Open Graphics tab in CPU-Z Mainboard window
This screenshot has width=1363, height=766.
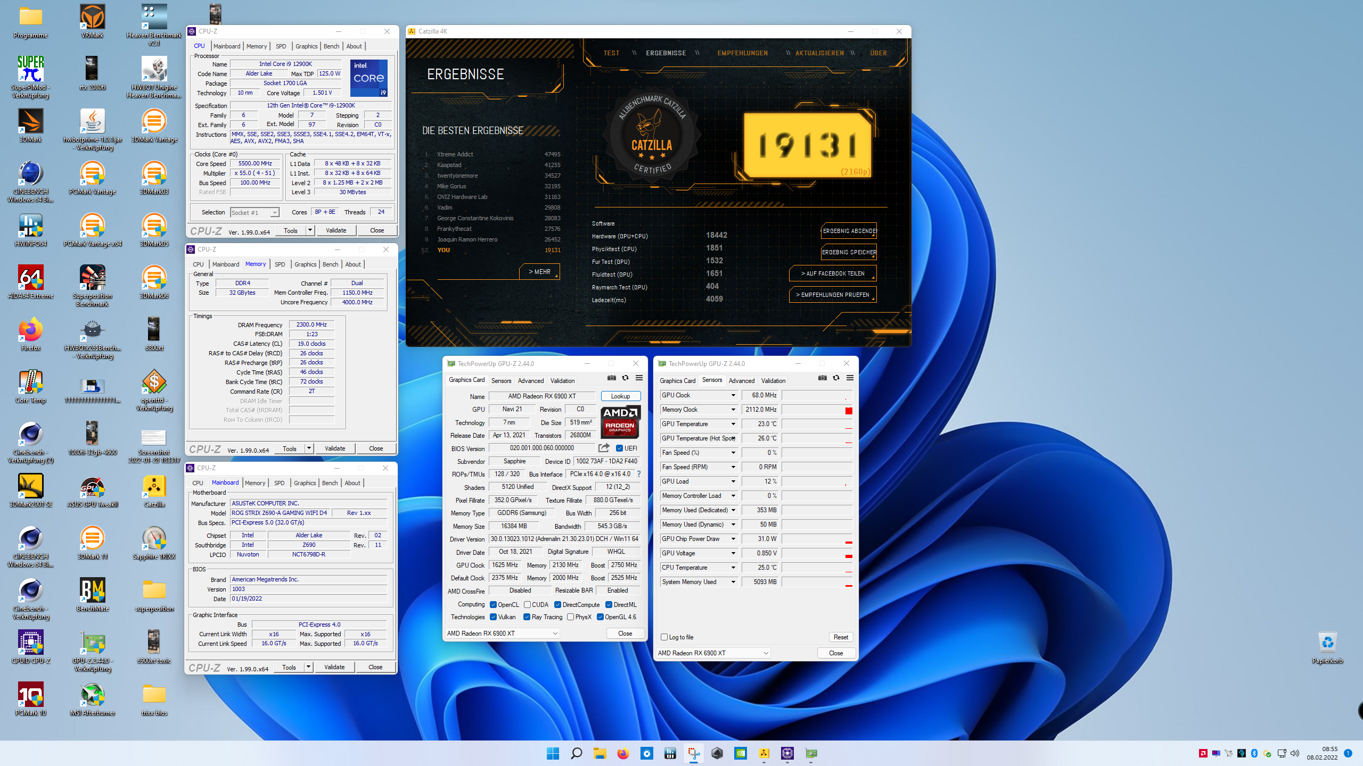[x=305, y=483]
